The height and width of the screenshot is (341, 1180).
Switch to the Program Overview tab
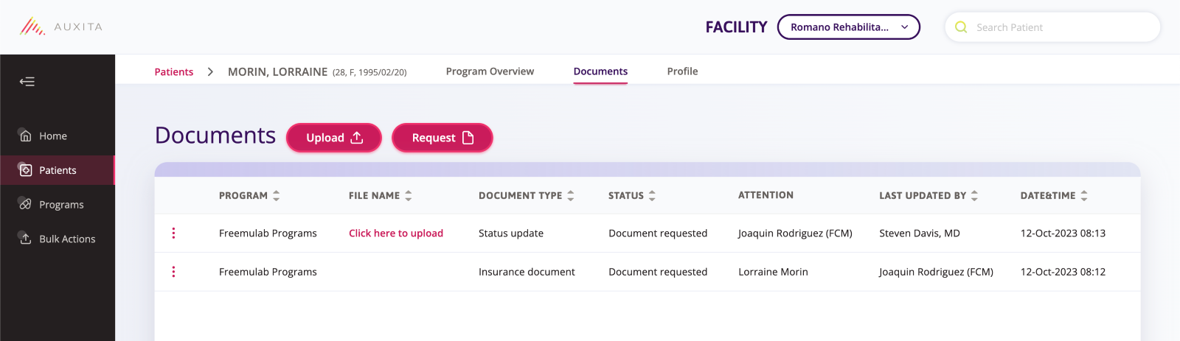tap(490, 71)
